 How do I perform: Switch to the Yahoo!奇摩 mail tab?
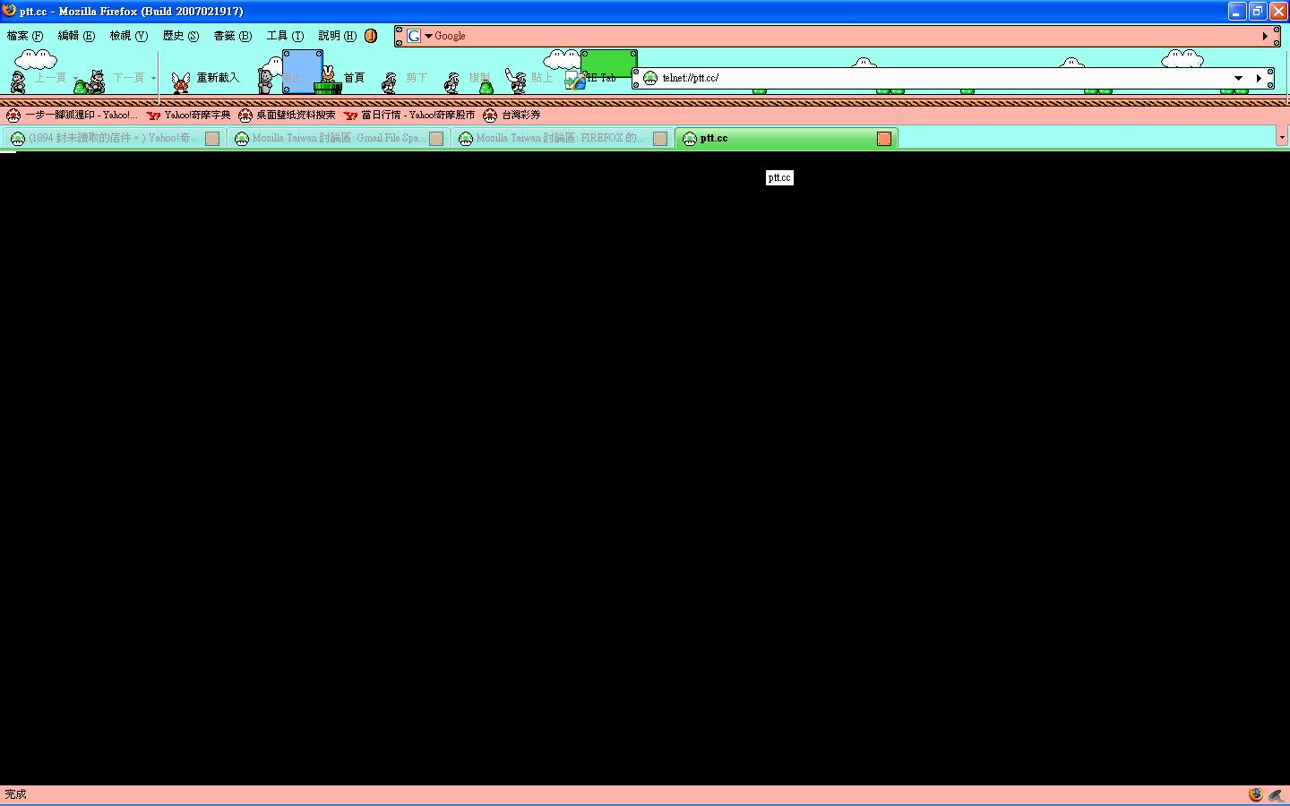pos(114,138)
